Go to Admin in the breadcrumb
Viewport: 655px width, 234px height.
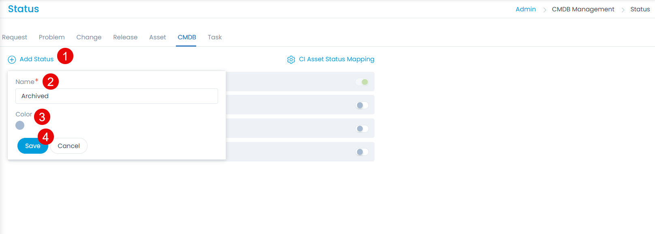(x=525, y=9)
